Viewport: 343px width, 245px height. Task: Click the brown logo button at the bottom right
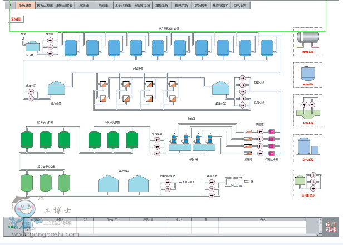[x=331, y=226]
